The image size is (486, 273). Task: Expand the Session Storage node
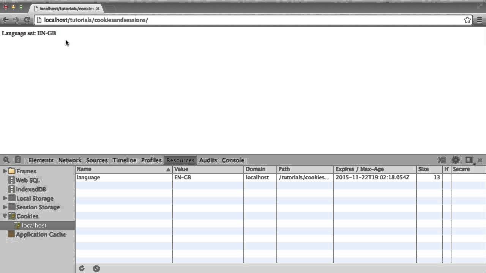tap(5, 207)
